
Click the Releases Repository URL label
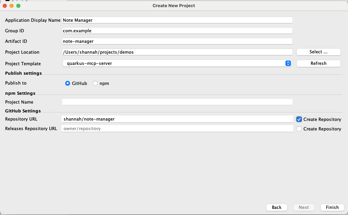31,128
